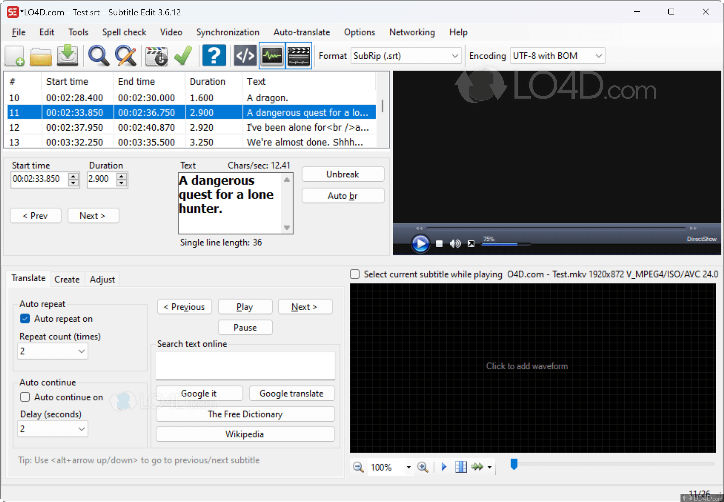724x502 pixels.
Task: Toggle source view with code icon
Action: pos(245,56)
